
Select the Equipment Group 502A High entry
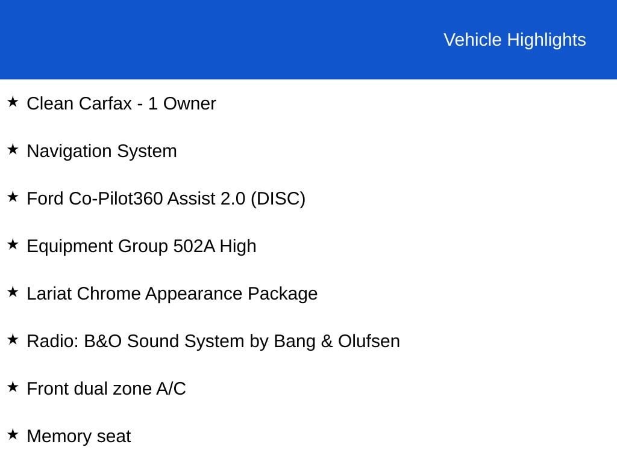142,246
